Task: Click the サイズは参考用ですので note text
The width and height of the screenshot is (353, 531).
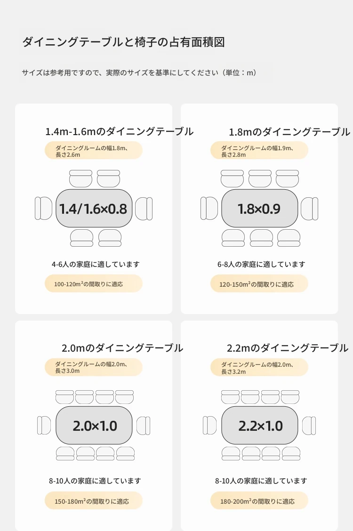Action: (140, 73)
